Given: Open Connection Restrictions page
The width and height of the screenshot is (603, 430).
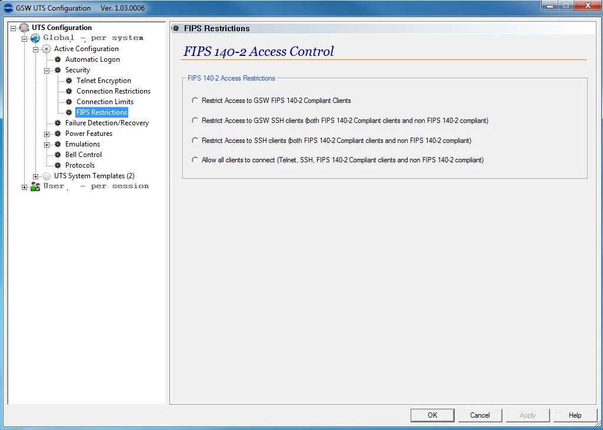Looking at the screenshot, I should pos(114,91).
